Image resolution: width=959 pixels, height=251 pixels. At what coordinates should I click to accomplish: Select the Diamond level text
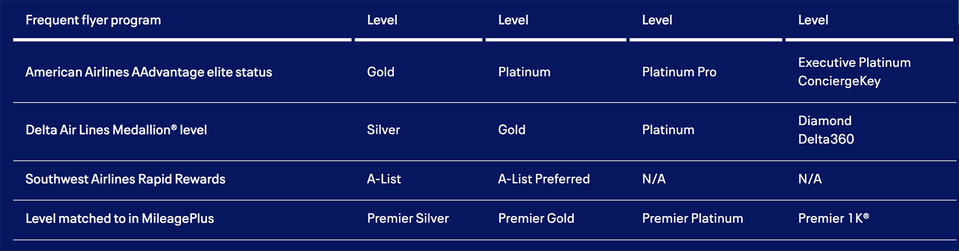coord(825,121)
